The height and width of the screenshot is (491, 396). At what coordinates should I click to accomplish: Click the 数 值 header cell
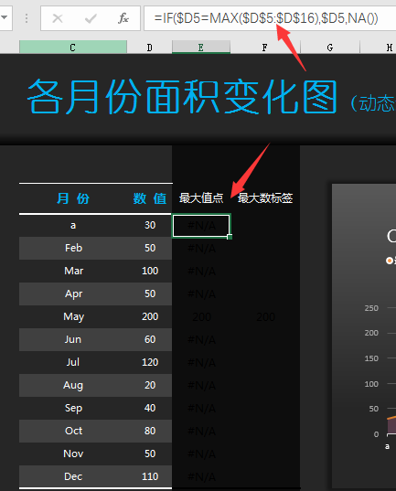(150, 198)
